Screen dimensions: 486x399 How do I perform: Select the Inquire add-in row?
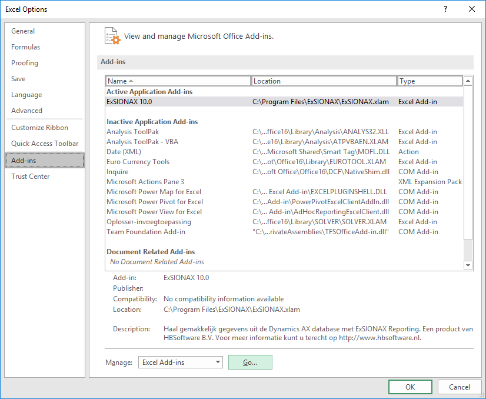tap(284, 172)
